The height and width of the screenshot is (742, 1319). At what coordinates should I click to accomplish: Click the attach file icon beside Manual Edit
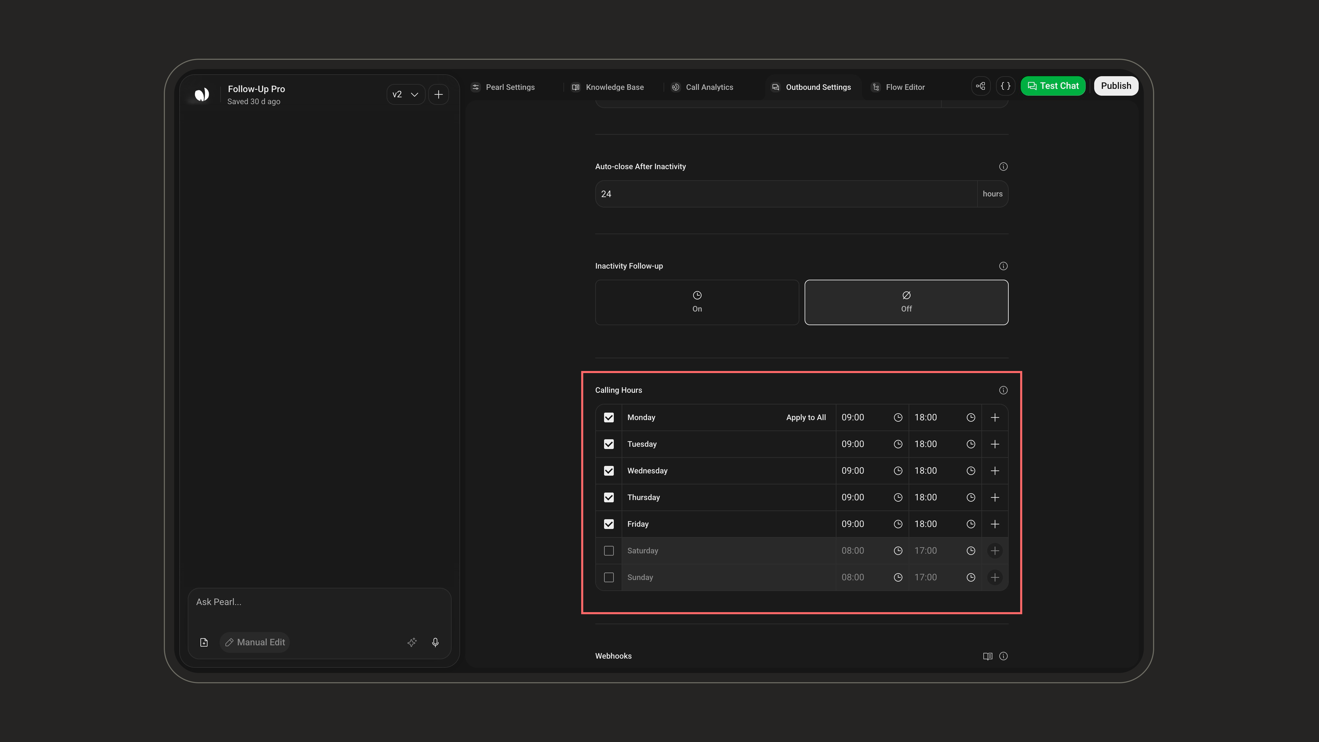pos(204,642)
